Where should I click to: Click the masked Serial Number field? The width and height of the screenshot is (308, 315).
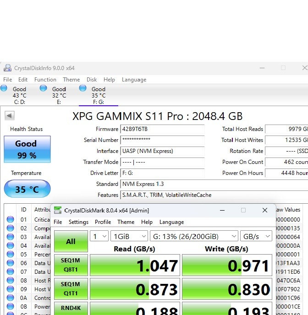pyautogui.click(x=162, y=140)
